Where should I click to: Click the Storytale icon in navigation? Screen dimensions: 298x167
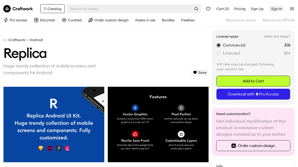36,20
